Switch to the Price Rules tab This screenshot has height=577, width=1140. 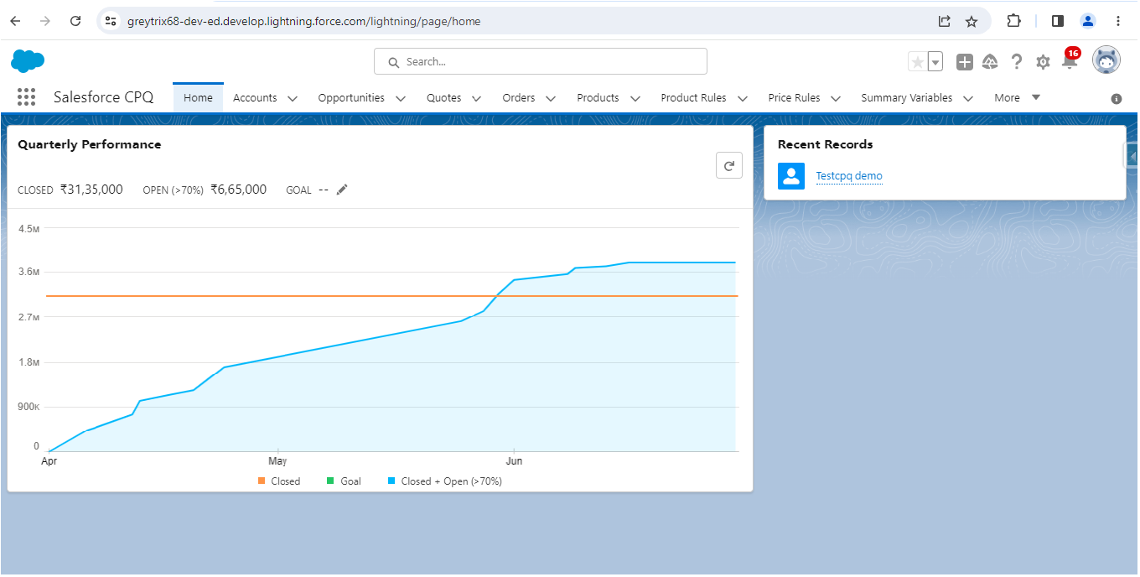click(794, 98)
